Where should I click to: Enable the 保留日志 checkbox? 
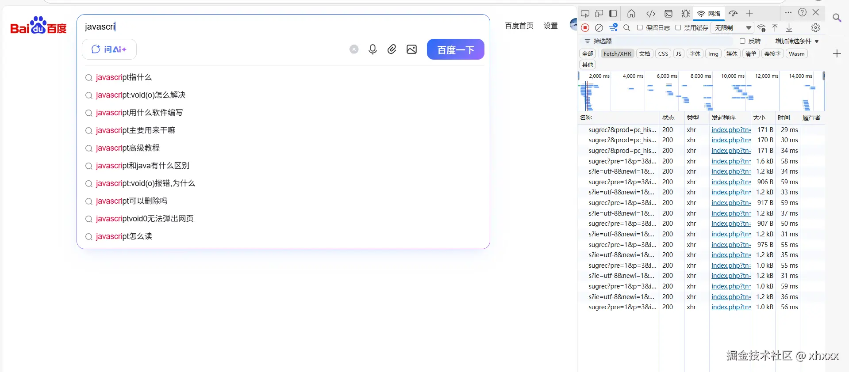(640, 28)
